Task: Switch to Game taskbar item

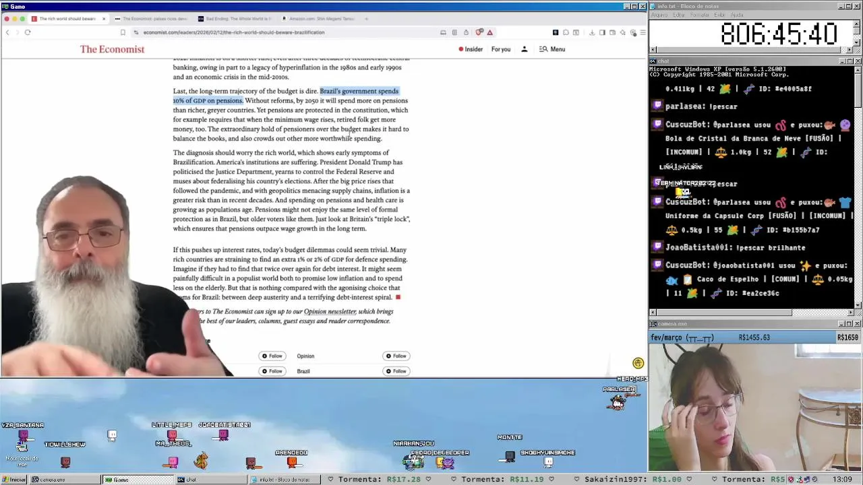Action: point(137,480)
